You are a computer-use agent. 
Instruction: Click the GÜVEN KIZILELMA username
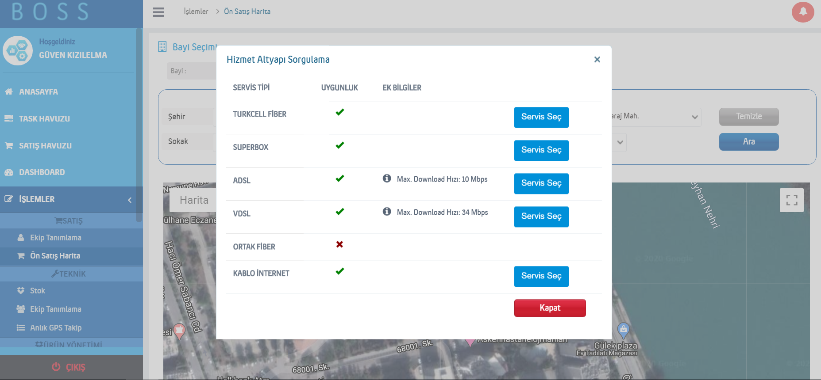73,55
